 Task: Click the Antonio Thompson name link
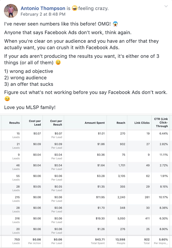[x=43, y=8]
